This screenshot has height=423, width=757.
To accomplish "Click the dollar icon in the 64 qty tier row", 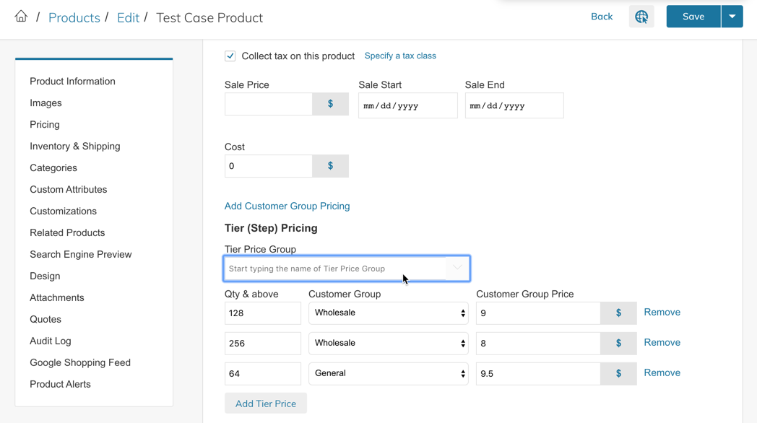I will [618, 374].
